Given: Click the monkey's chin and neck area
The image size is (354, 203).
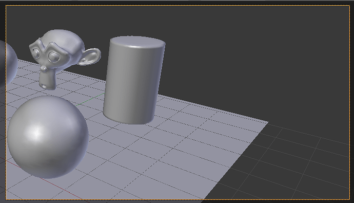Looking at the screenshot, I should click(x=48, y=79).
